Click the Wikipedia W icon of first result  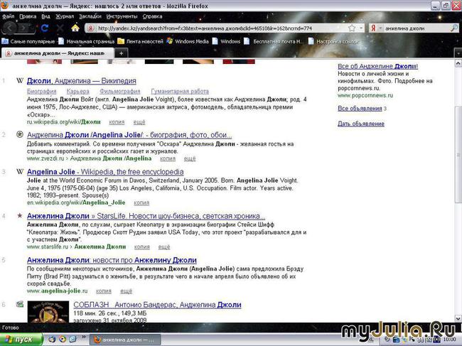[x=20, y=81]
